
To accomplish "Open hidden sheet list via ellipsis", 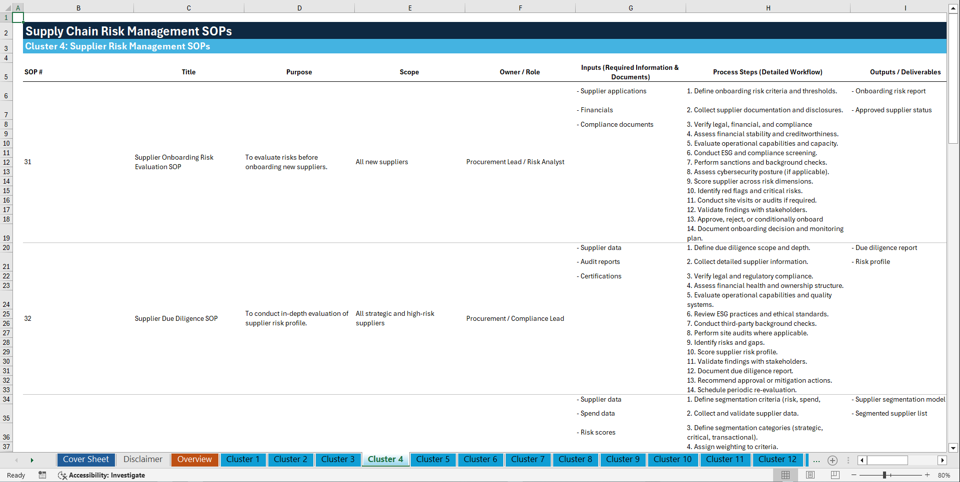I will (x=816, y=460).
